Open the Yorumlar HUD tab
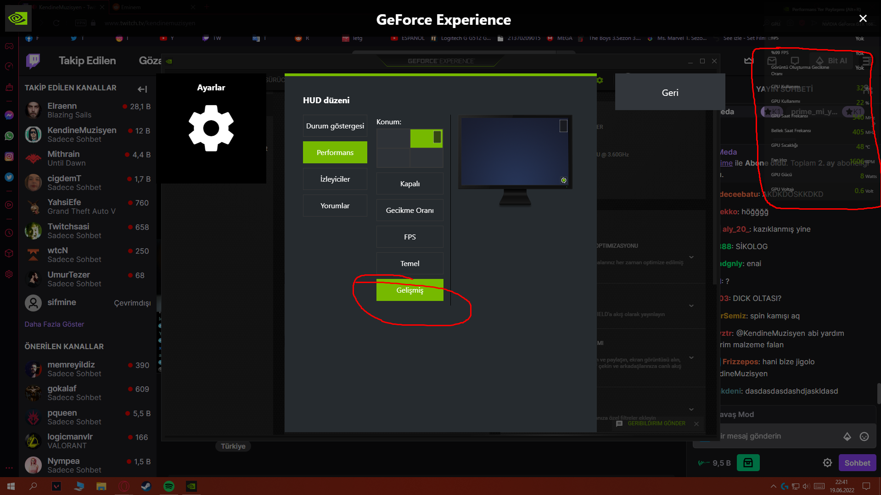Image resolution: width=881 pixels, height=495 pixels. 335,206
